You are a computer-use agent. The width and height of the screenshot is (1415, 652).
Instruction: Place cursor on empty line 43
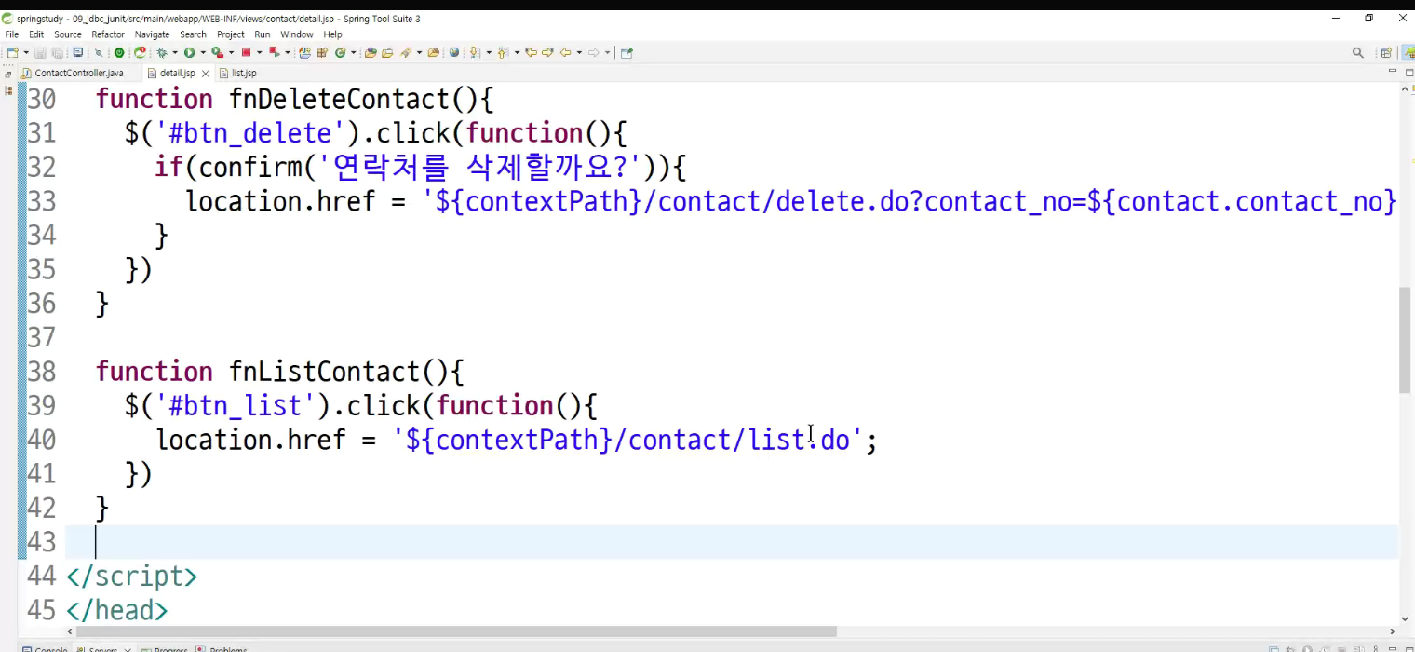point(732,542)
